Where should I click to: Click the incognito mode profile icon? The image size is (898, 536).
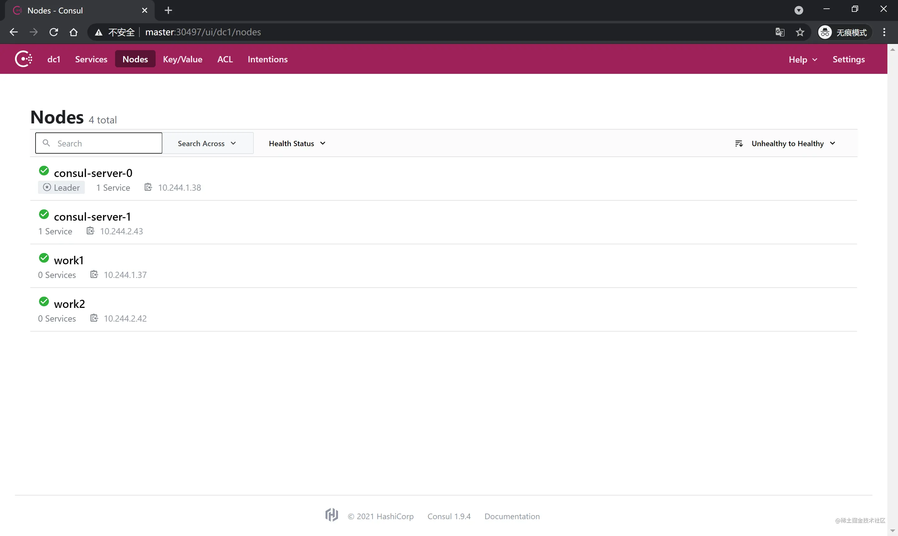[x=825, y=32]
